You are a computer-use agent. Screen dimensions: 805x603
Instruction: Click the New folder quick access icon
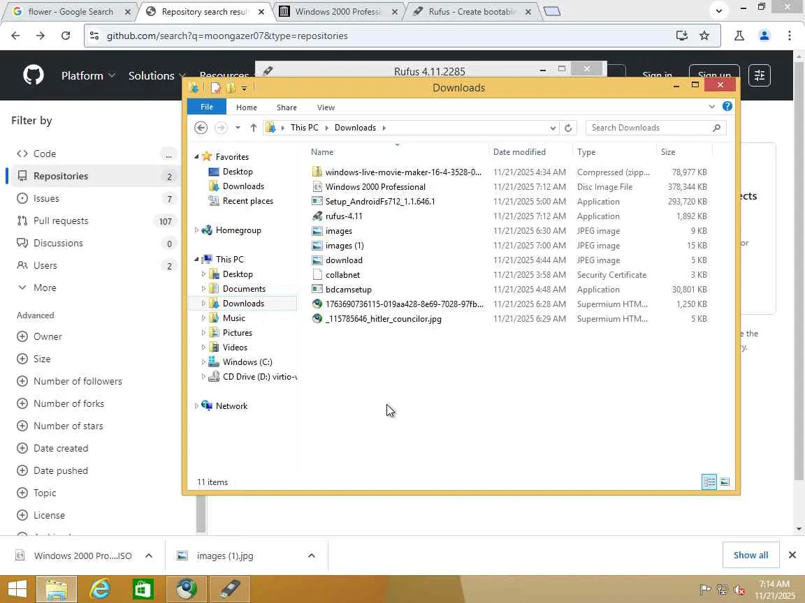click(231, 88)
